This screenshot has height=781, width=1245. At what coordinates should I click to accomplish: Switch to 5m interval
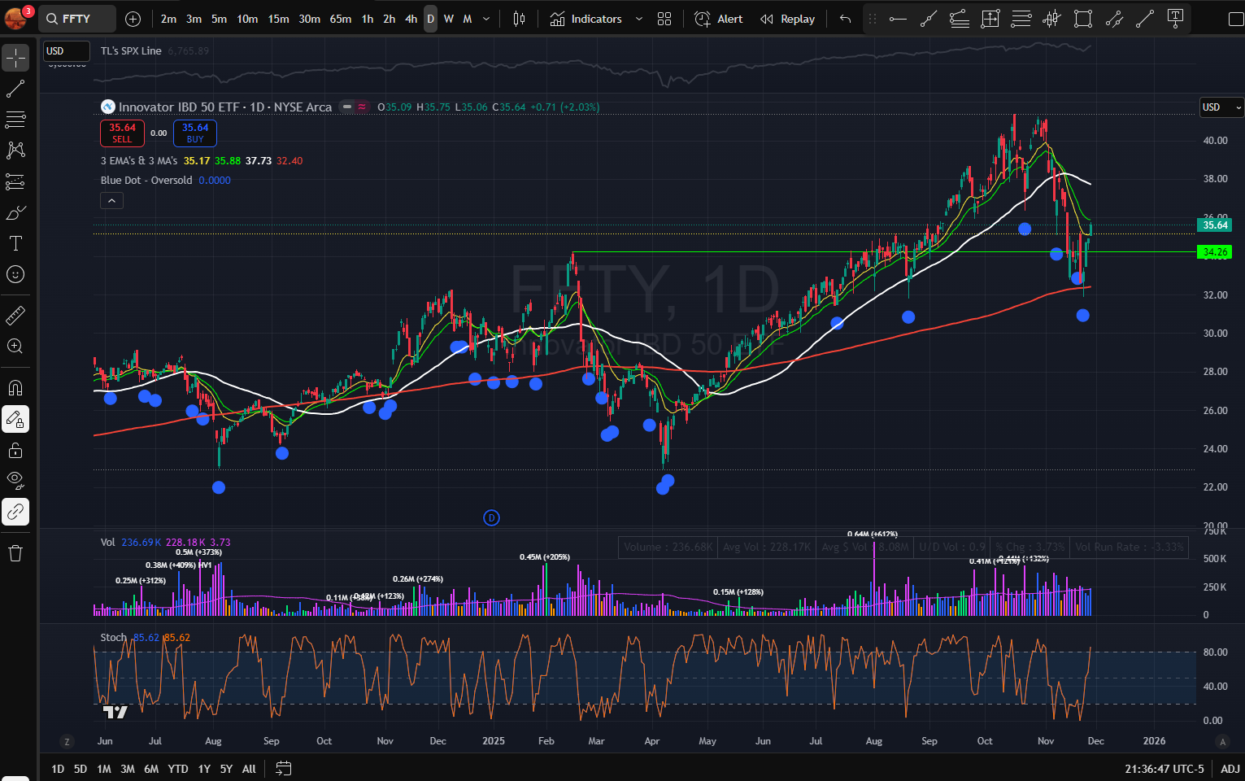219,19
